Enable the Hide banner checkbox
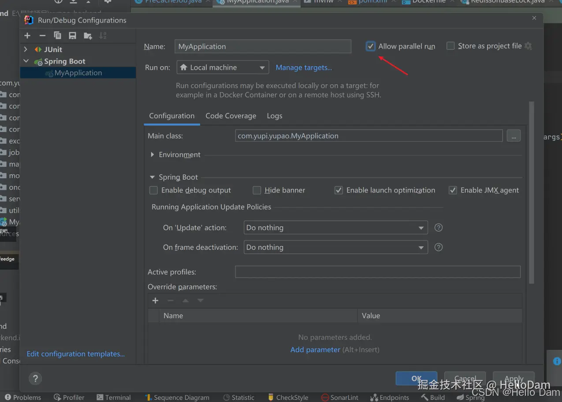Viewport: 562px width, 402px height. 257,190
